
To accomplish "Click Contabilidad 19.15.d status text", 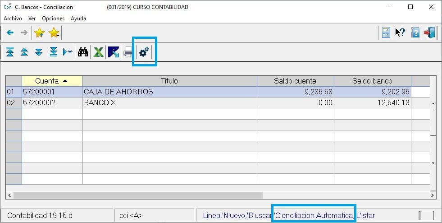I will coord(40,216).
